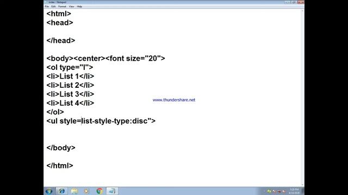This screenshot has width=348, height=195.
Task: Open the taskbar clock and date
Action: tap(294, 191)
